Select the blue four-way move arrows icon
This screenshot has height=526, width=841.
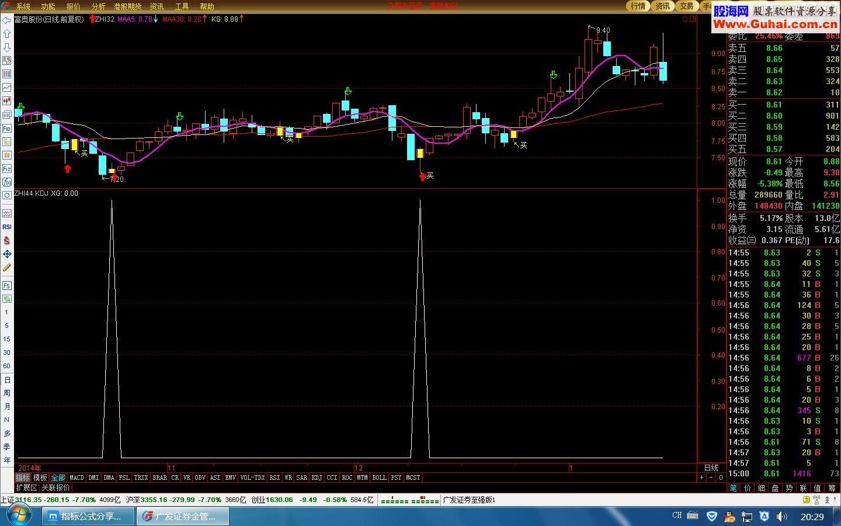click(x=7, y=254)
